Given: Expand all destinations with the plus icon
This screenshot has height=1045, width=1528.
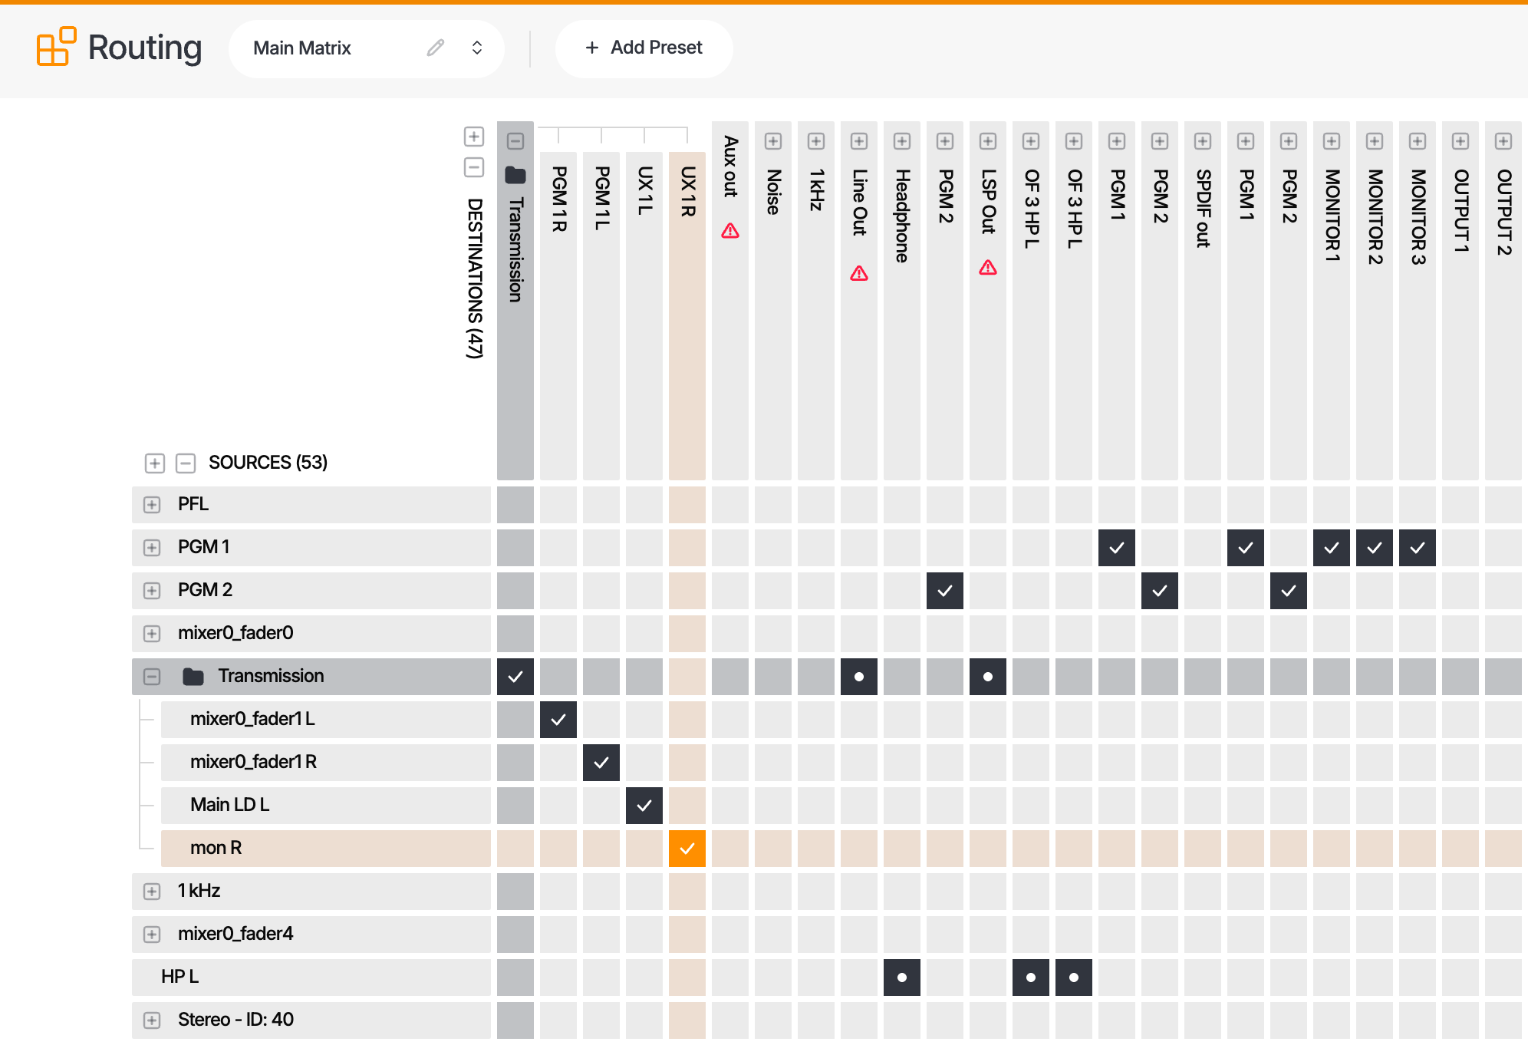Looking at the screenshot, I should coord(474,137).
